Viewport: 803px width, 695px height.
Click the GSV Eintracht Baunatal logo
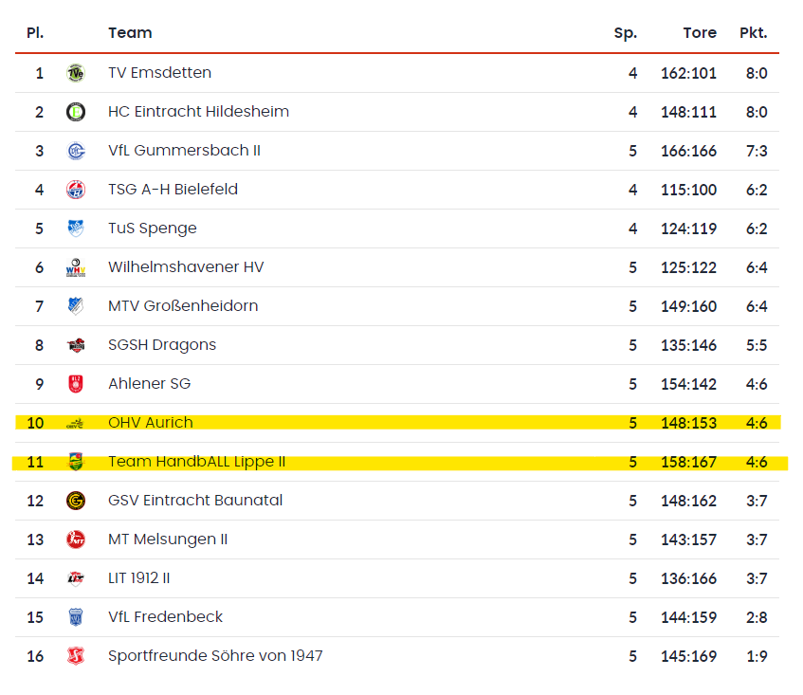[76, 501]
